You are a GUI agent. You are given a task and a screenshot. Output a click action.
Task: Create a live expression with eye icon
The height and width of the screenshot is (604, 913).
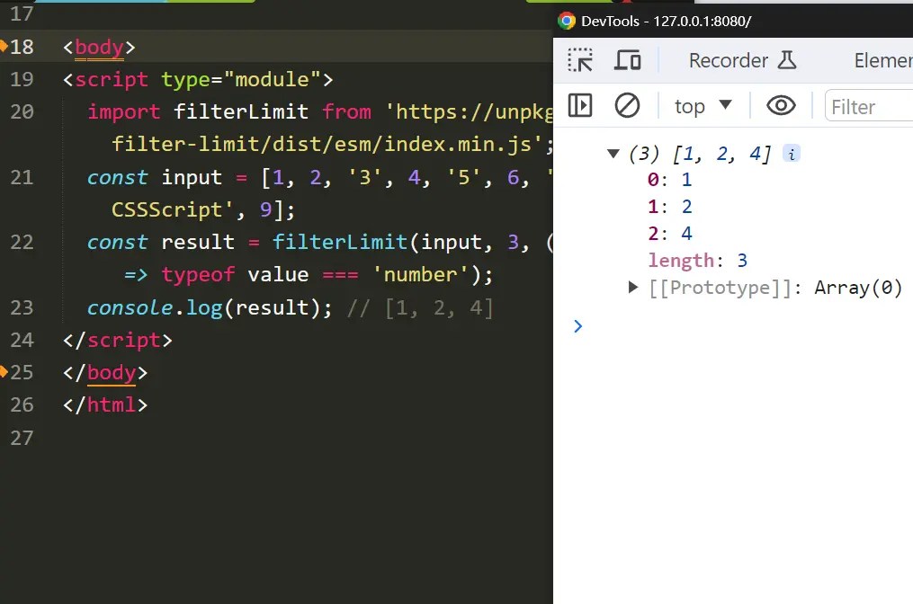[x=781, y=105]
